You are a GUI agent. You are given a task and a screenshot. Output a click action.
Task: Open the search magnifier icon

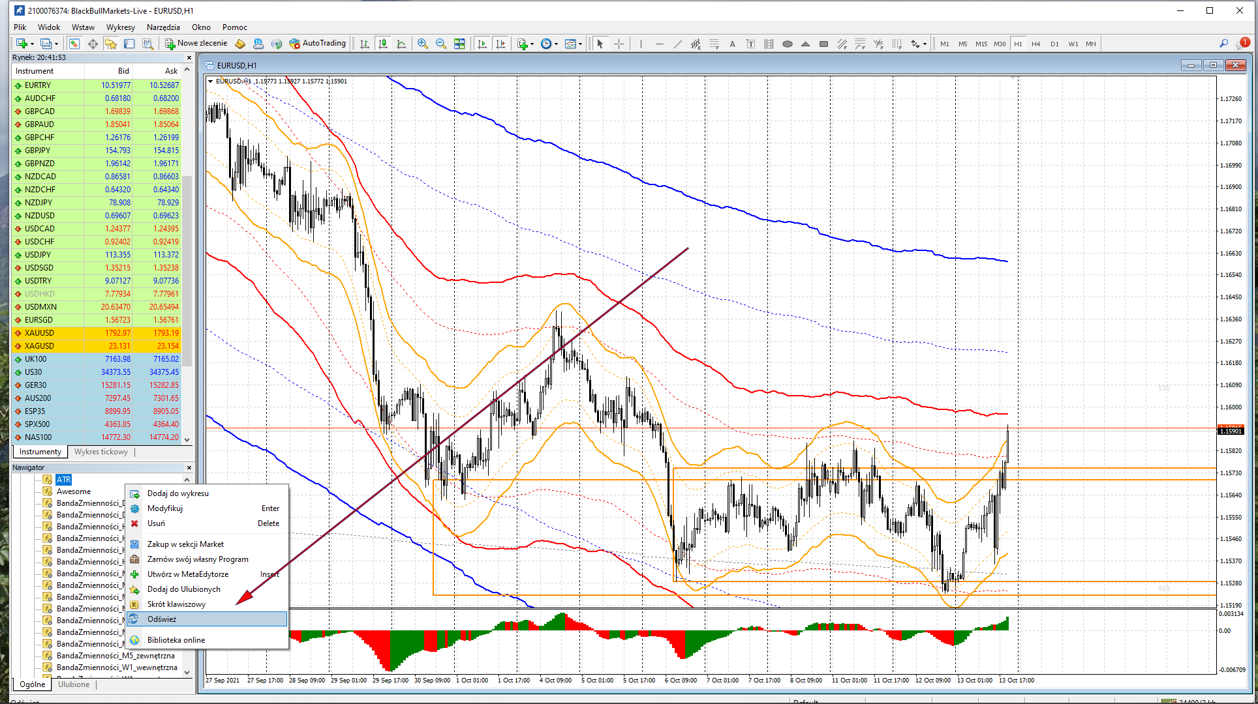tap(1223, 44)
